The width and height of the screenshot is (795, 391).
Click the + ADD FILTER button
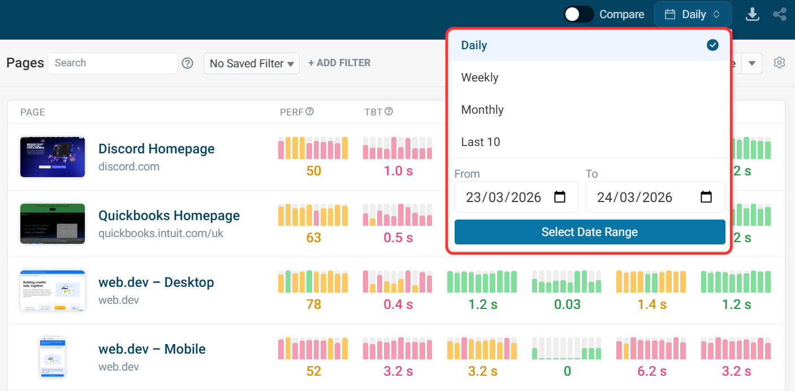339,63
